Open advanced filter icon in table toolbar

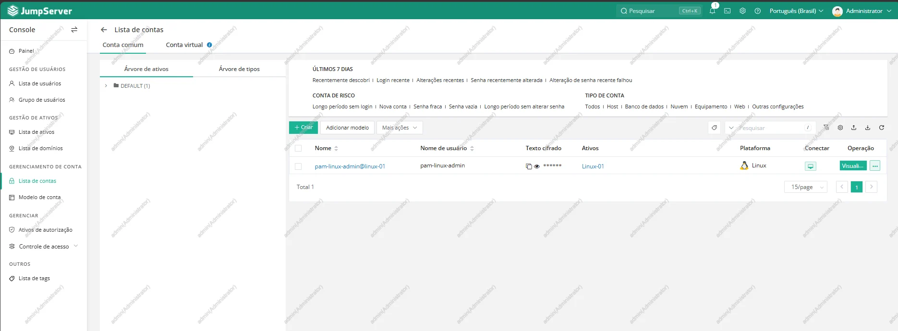click(826, 128)
